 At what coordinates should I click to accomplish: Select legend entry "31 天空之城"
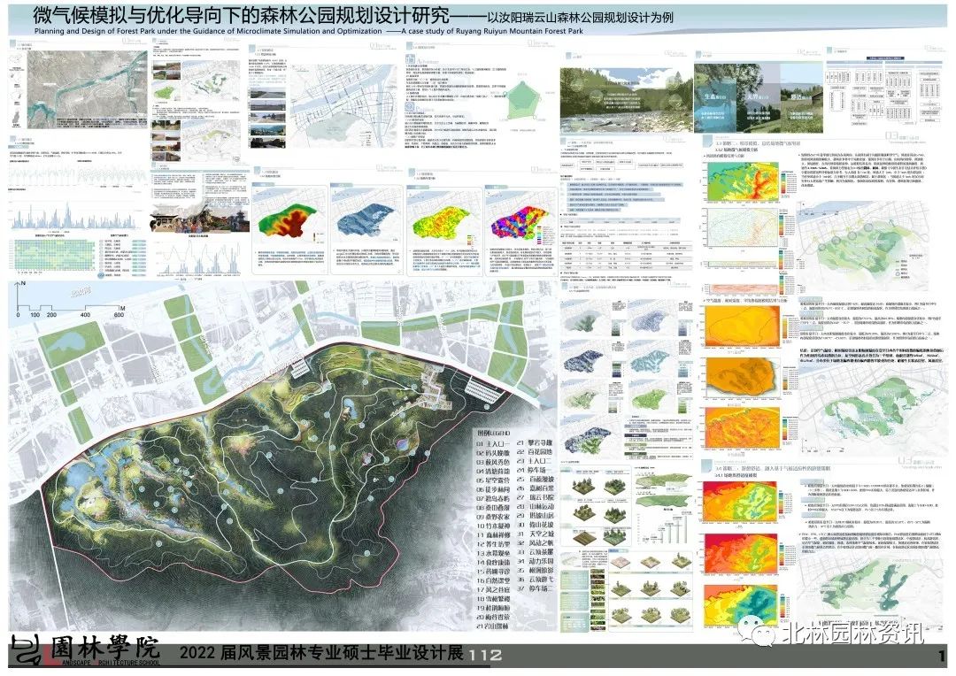click(x=535, y=534)
